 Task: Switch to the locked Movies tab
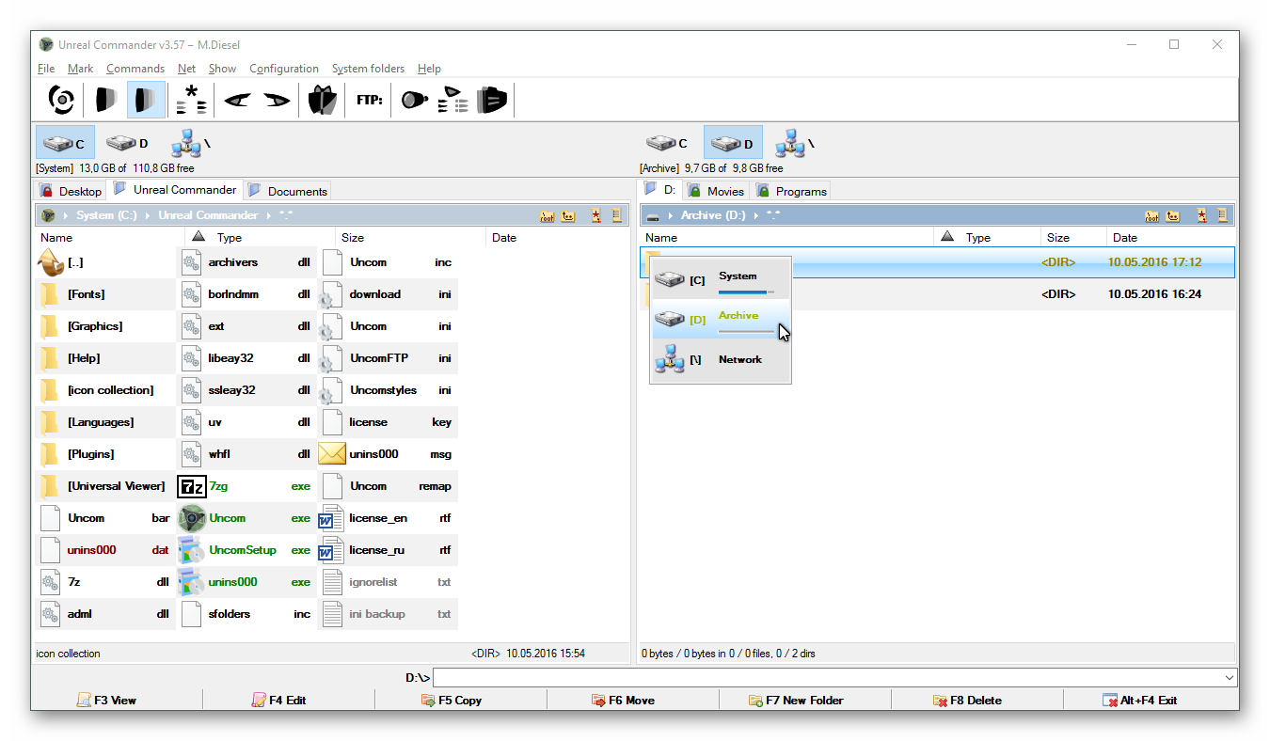pos(716,191)
